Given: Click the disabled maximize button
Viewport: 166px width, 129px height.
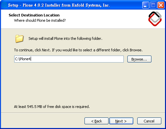Looking at the screenshot, I should click(x=153, y=5).
